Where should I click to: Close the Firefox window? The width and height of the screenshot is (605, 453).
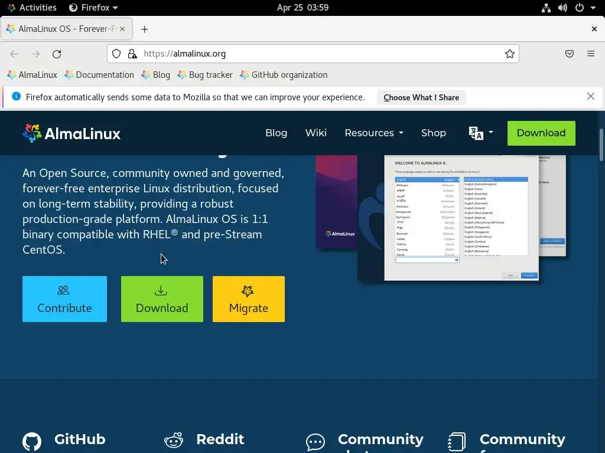tap(594, 29)
